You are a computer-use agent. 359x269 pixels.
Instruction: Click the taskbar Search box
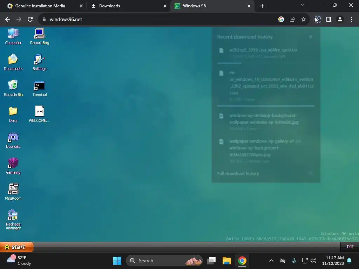164,261
